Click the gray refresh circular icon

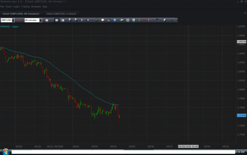click(109, 20)
